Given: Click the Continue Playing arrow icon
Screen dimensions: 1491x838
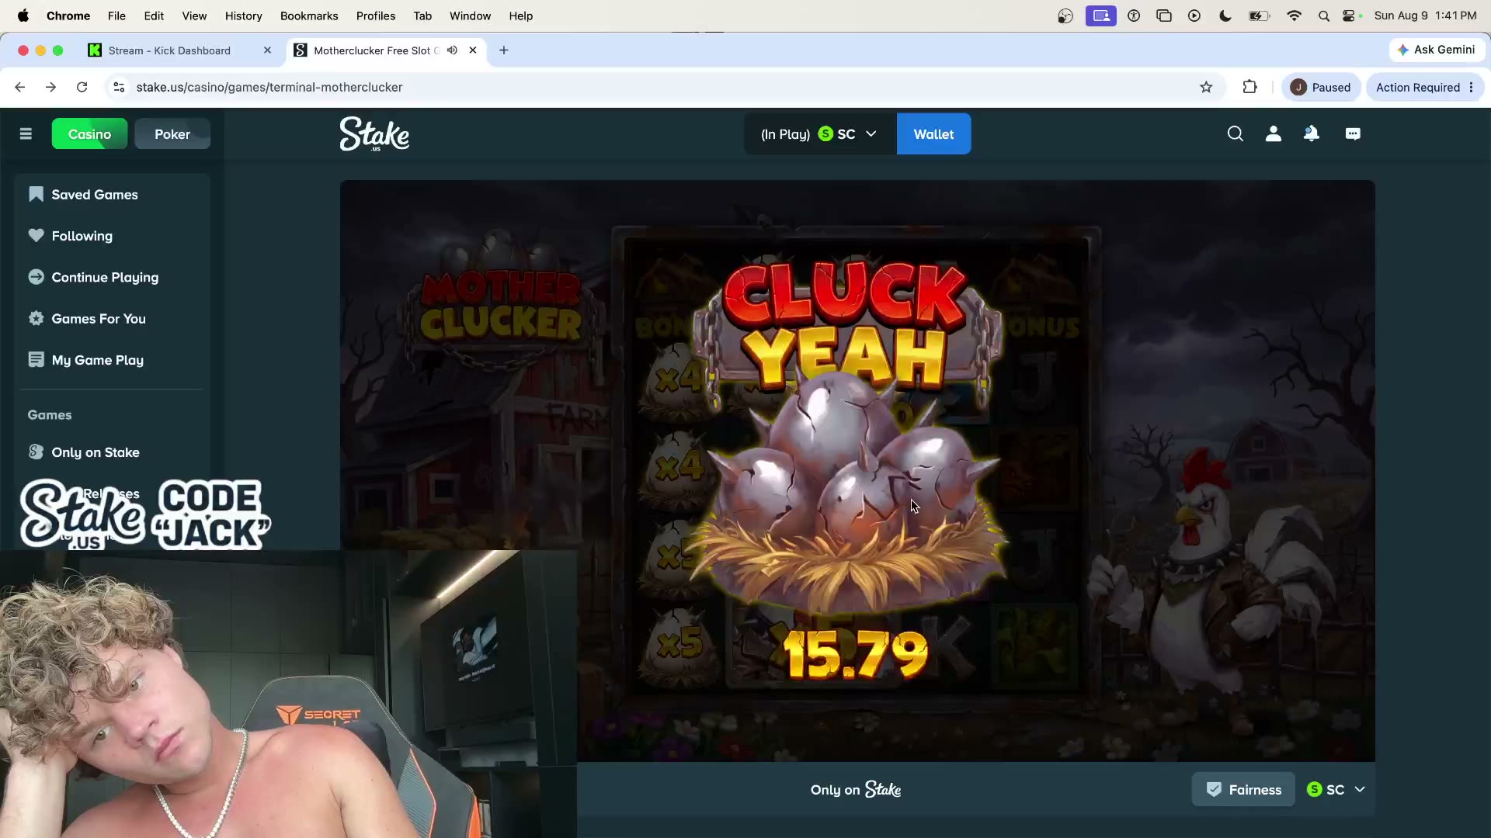Looking at the screenshot, I should tap(36, 277).
